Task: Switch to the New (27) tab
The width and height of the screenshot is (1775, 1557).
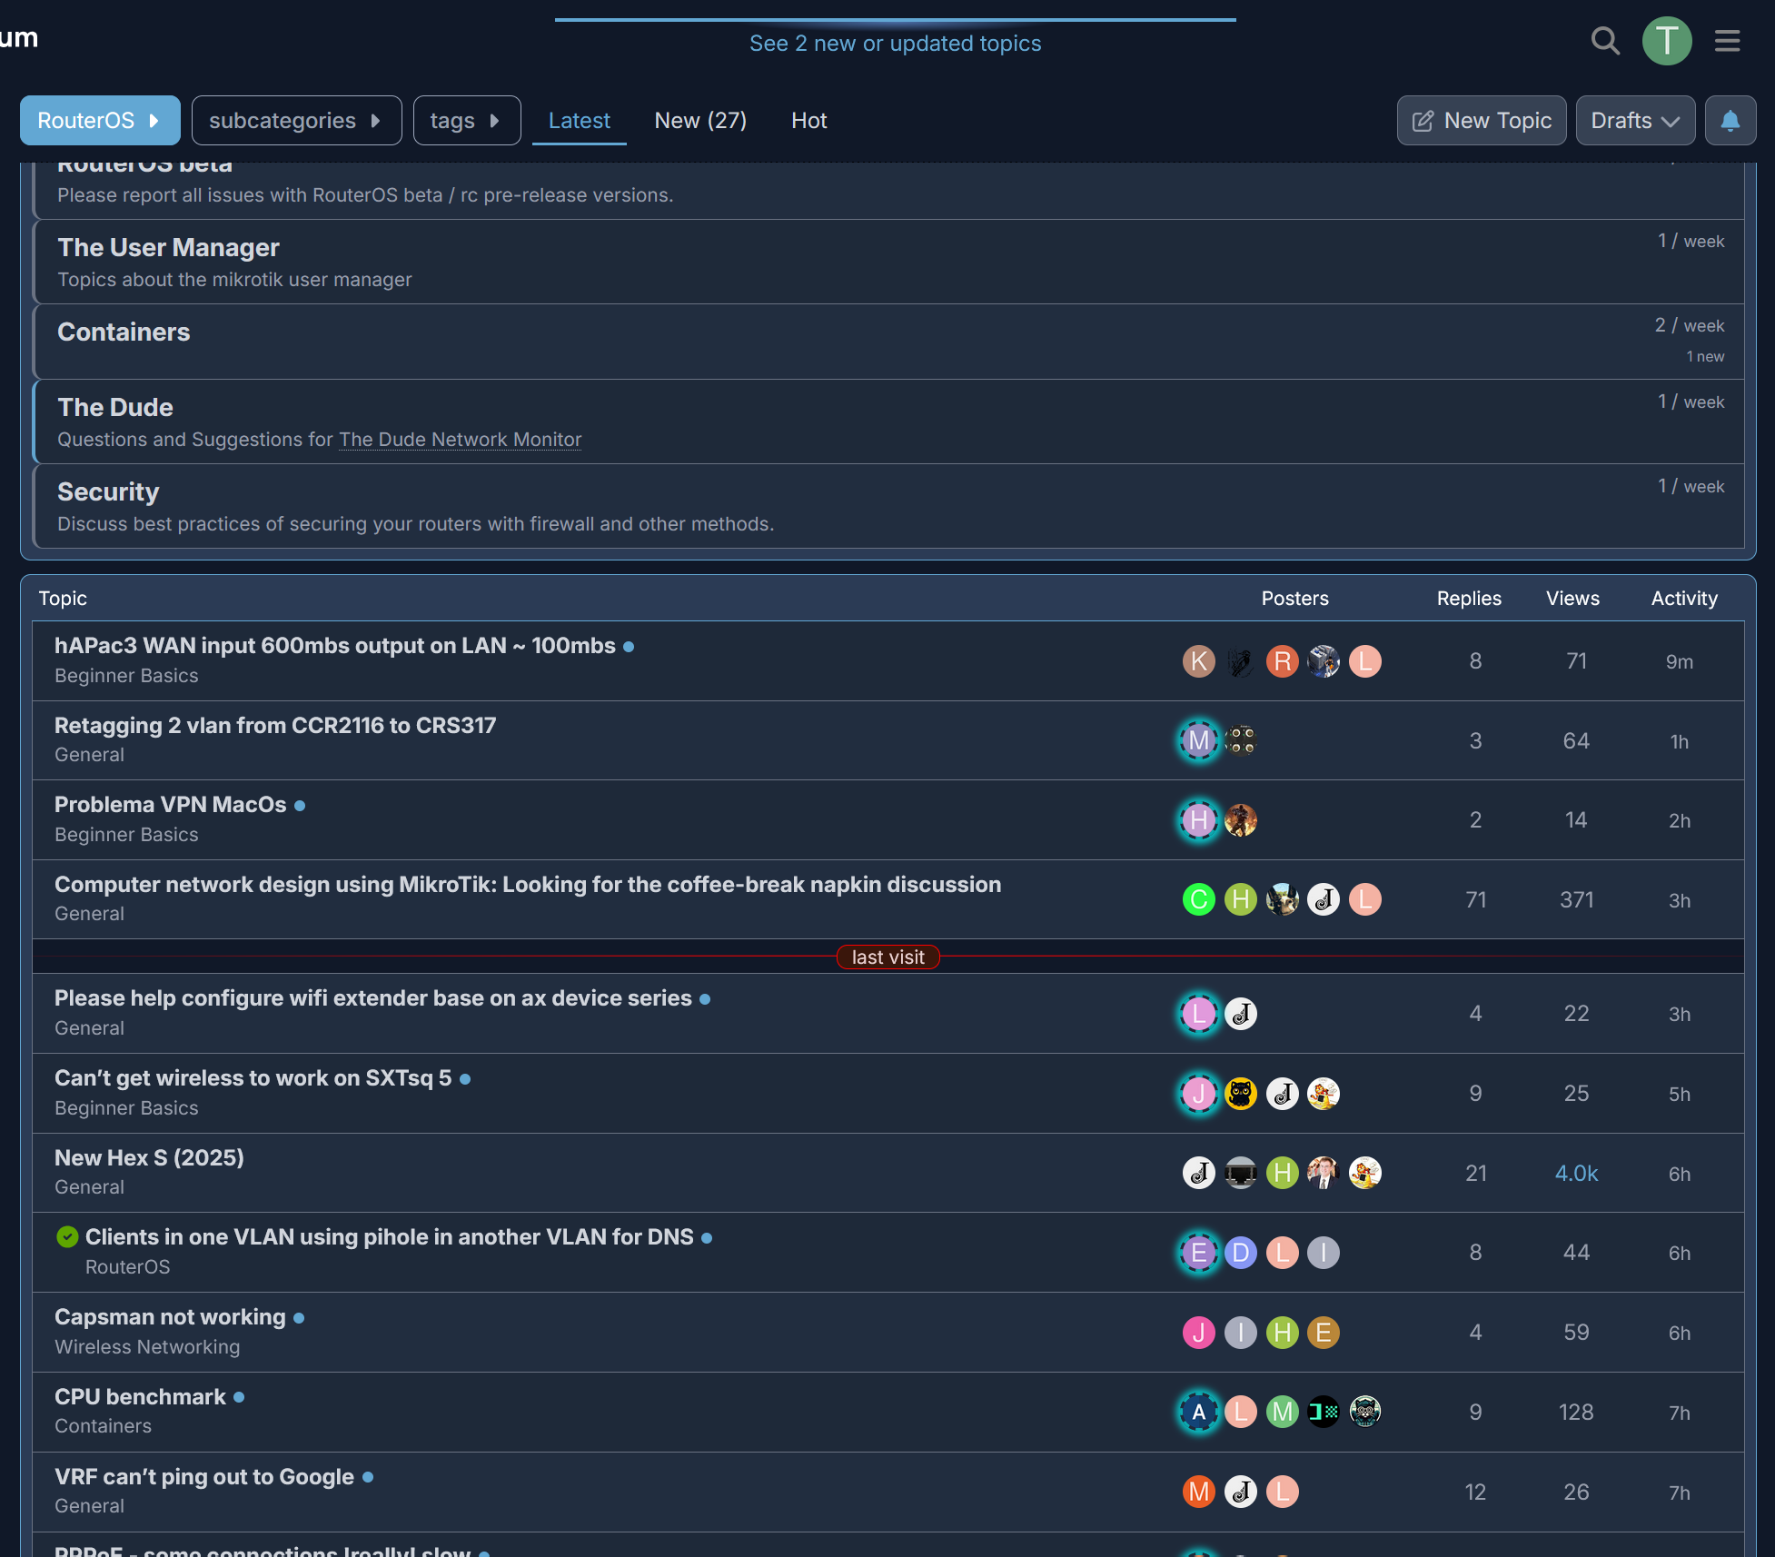Action: 700,121
